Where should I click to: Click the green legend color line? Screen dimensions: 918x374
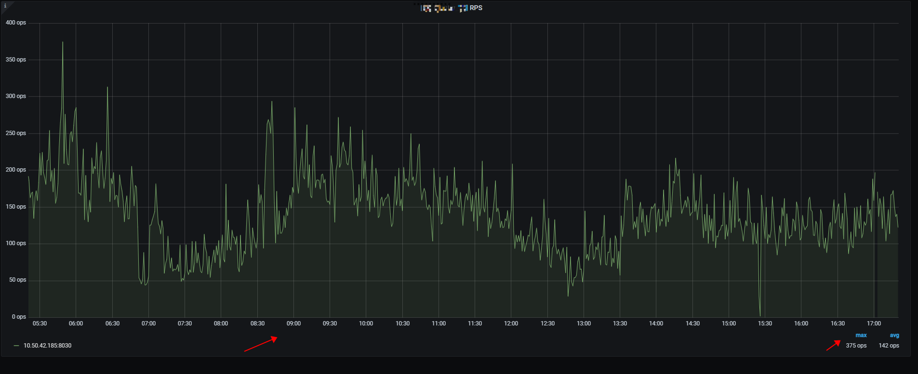click(16, 346)
